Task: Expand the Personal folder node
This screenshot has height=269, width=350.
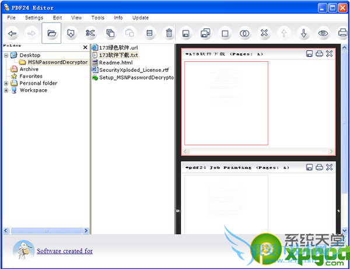Action: coord(6,83)
